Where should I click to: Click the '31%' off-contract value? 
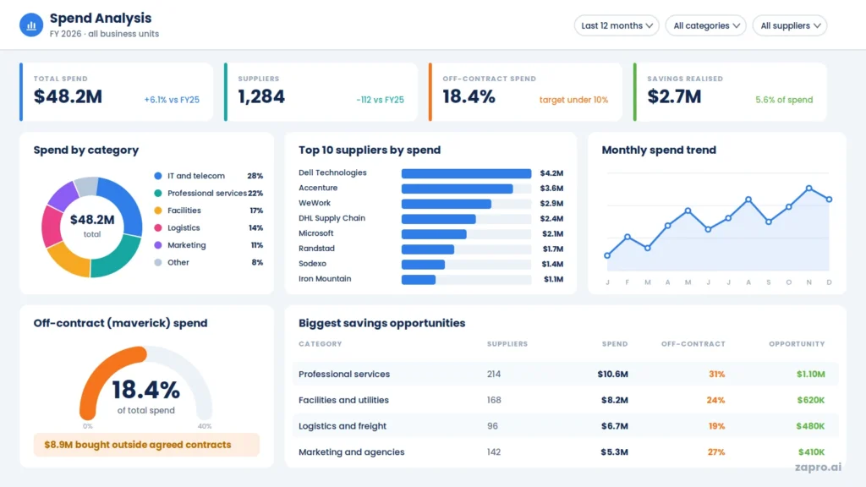[717, 375]
